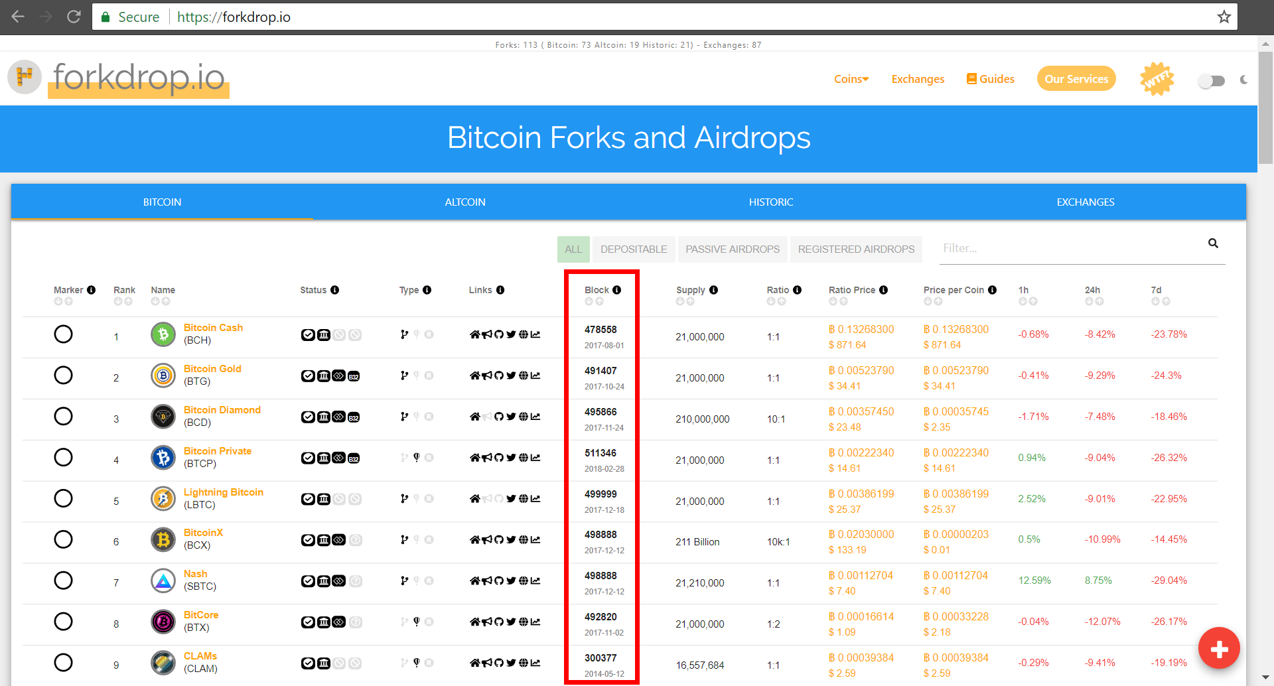The width and height of the screenshot is (1274, 686).
Task: Click Bitcoin Cash exchange-listed bank status icon
Action: 324,335
